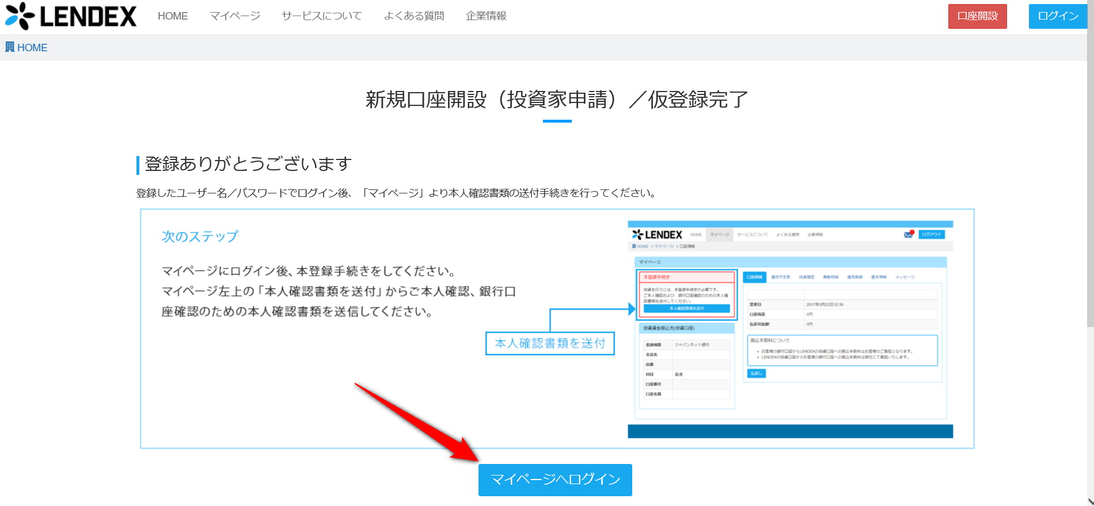Click the 新規口座開設 page title
The image size is (1094, 506).
[557, 100]
